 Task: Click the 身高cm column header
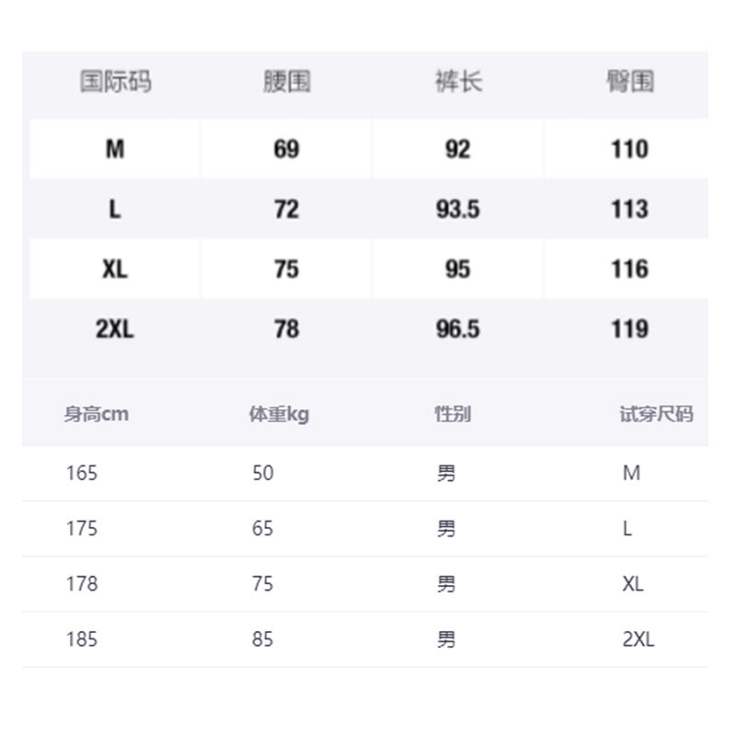pos(96,414)
